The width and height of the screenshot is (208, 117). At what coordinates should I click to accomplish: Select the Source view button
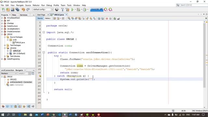pos(40,19)
